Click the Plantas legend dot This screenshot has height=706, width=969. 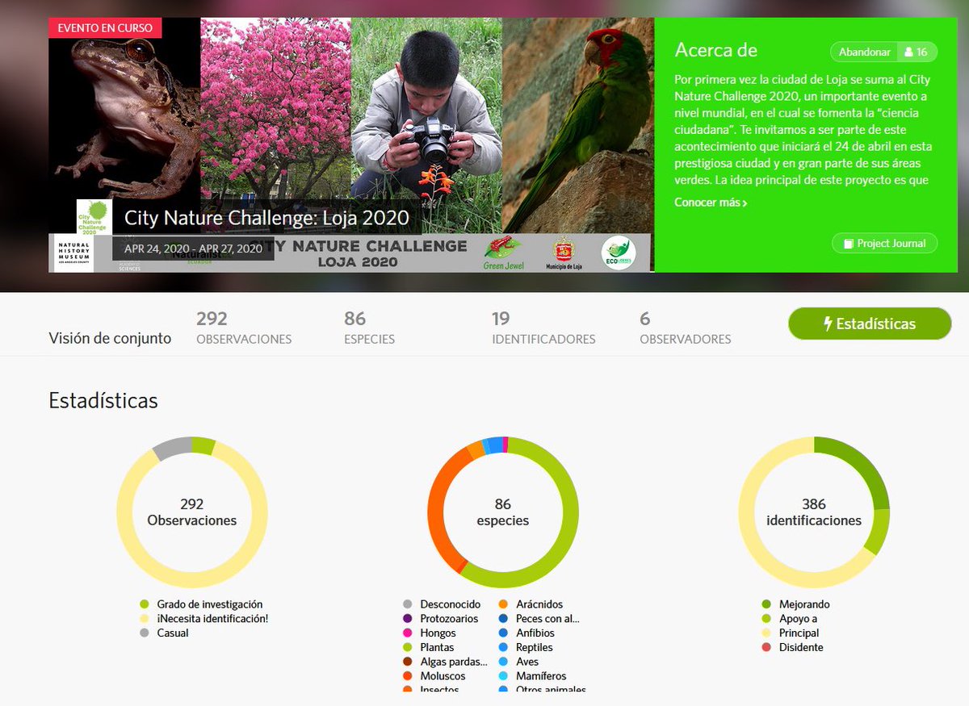click(x=408, y=648)
